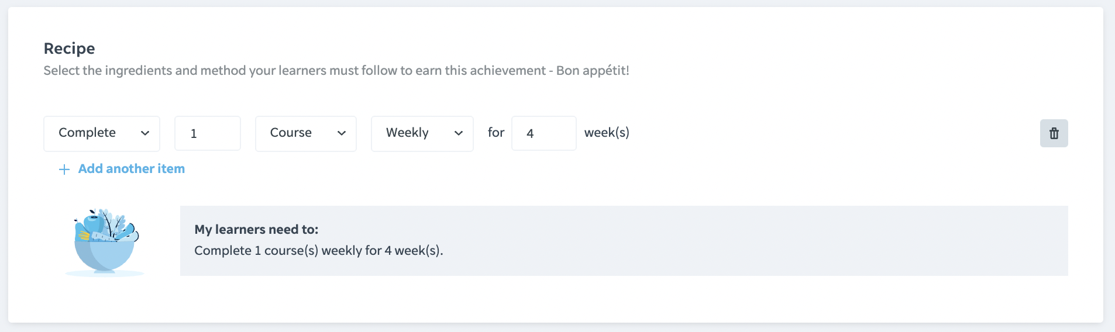Focus the quantity field showing 1
The height and width of the screenshot is (332, 1115).
pyautogui.click(x=208, y=133)
